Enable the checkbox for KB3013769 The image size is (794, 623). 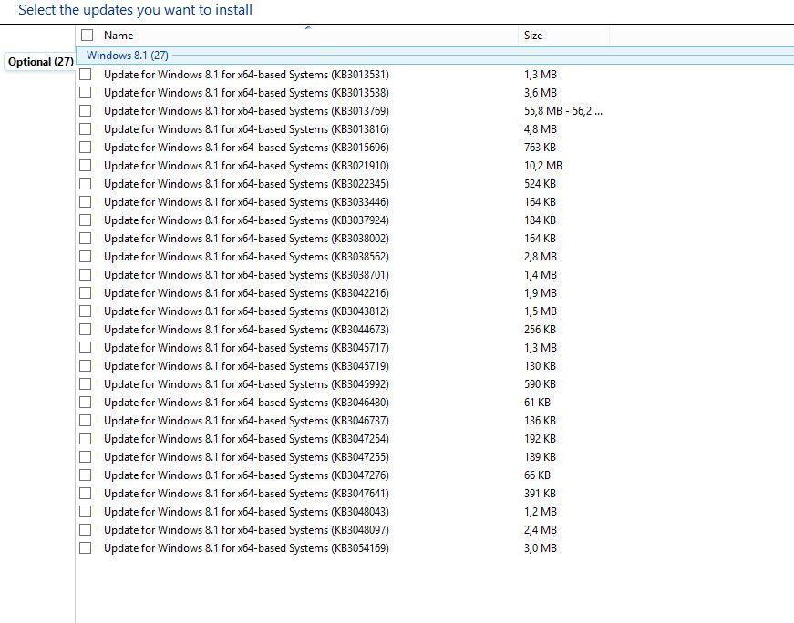(x=86, y=111)
